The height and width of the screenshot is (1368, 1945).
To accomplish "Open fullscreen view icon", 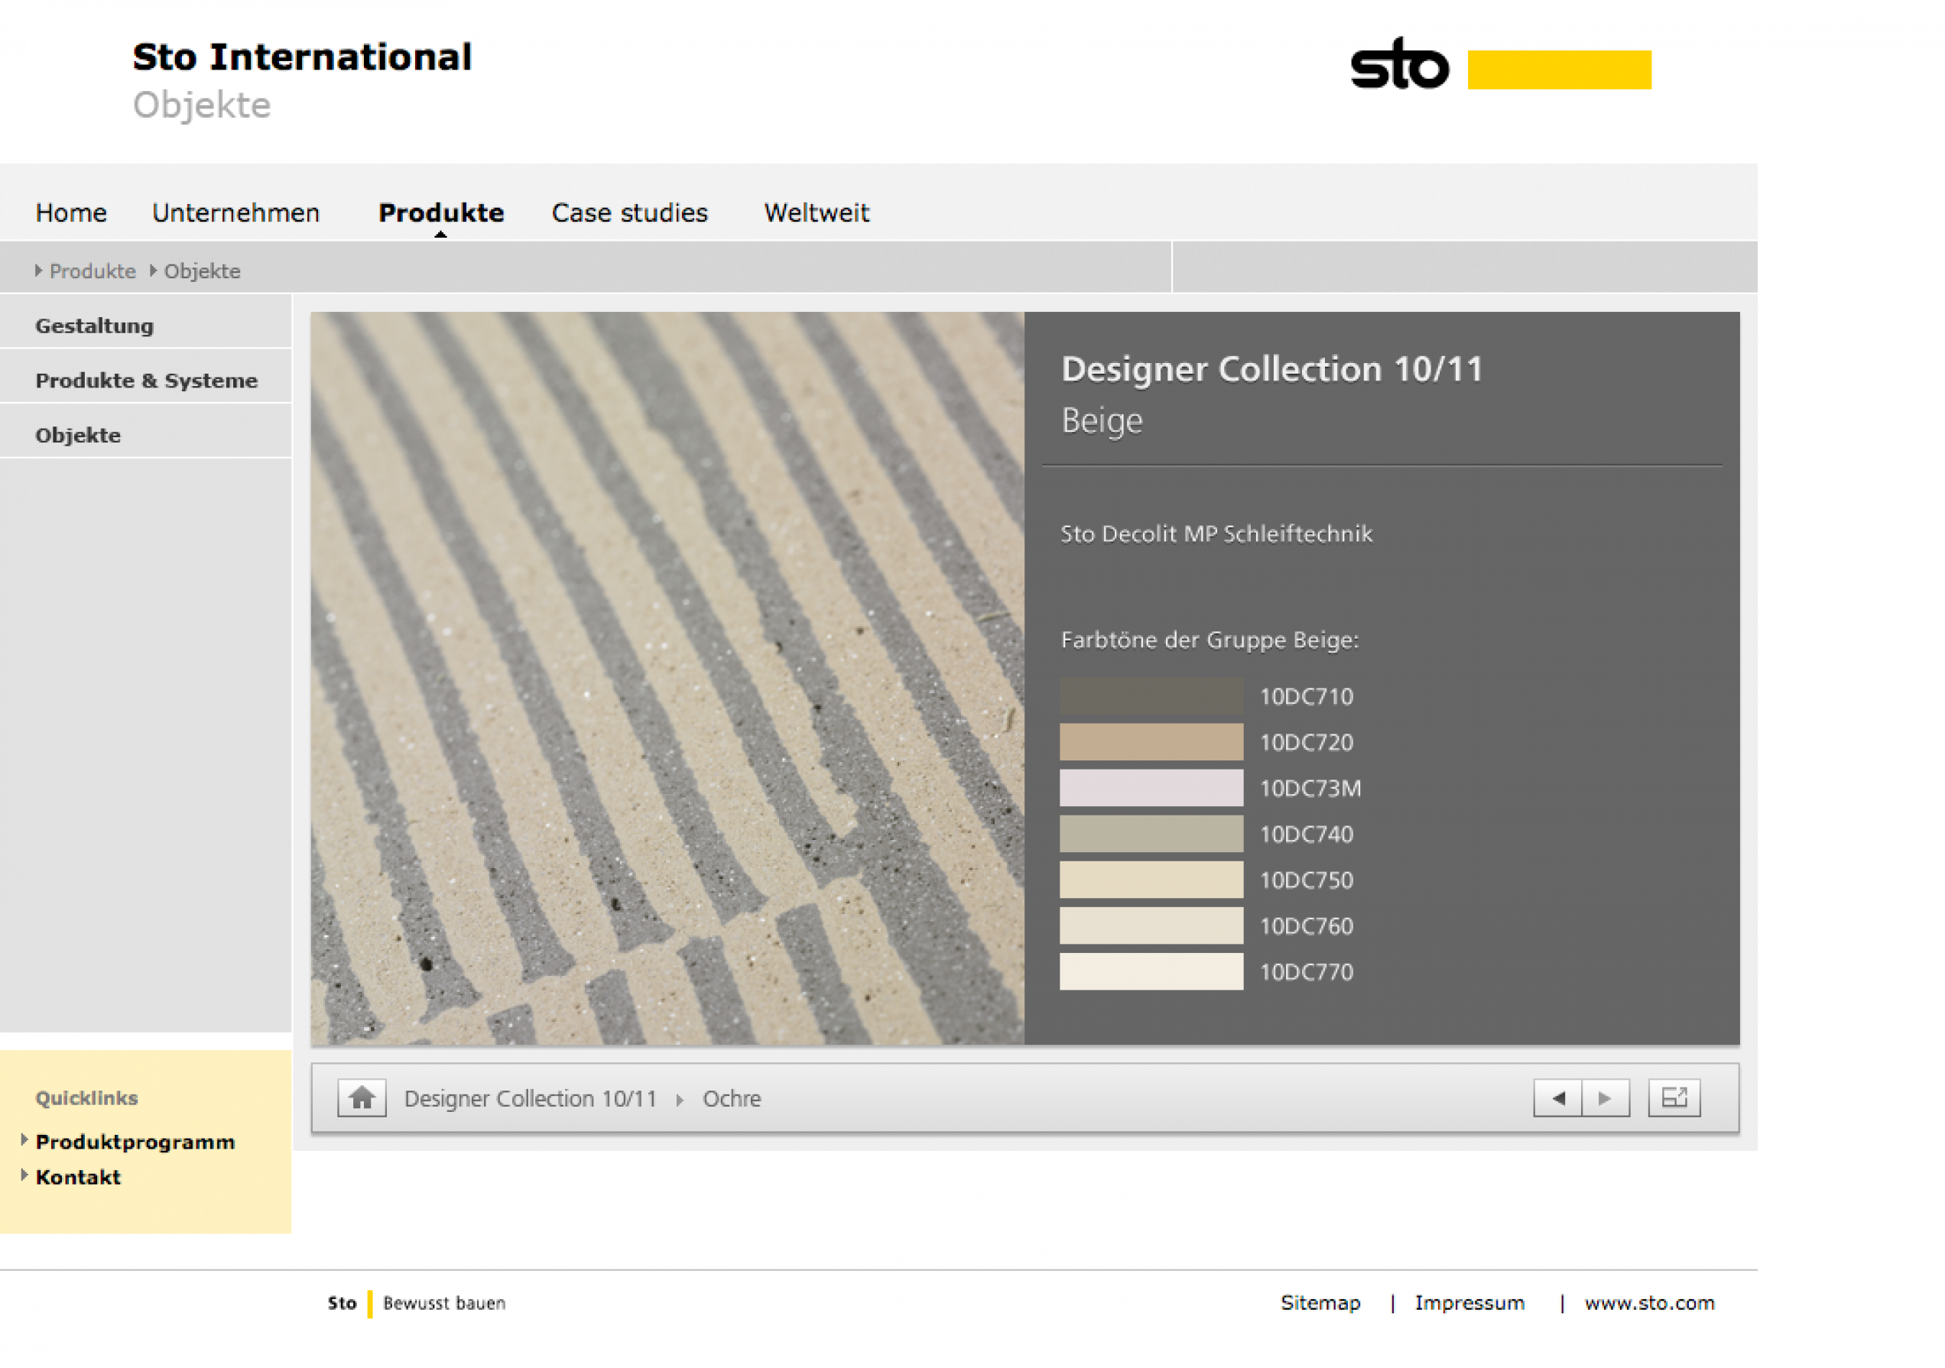I will pos(1674,1098).
